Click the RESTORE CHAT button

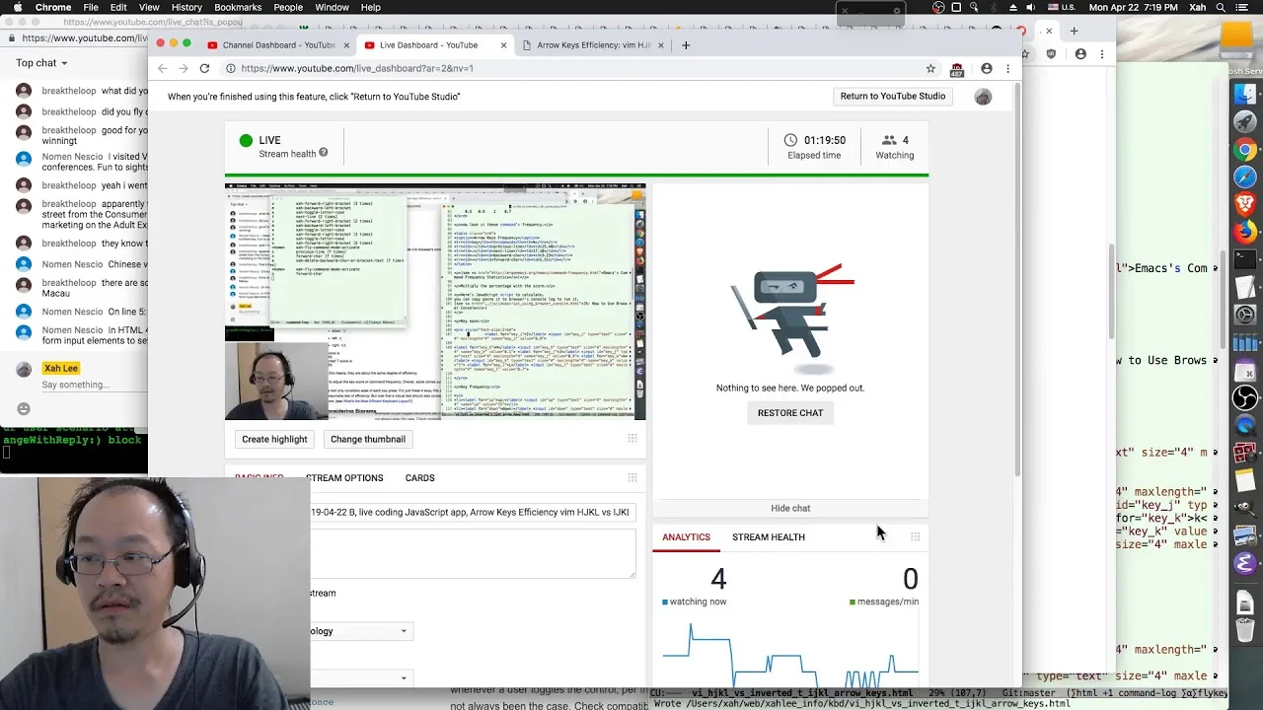[790, 412]
